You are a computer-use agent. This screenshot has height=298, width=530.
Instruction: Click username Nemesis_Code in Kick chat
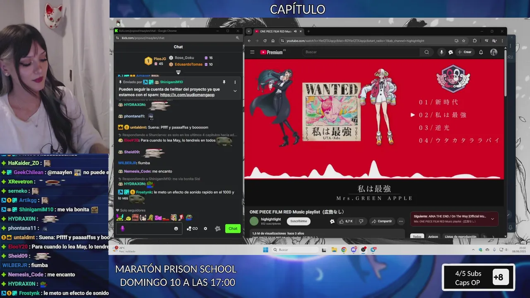(137, 171)
